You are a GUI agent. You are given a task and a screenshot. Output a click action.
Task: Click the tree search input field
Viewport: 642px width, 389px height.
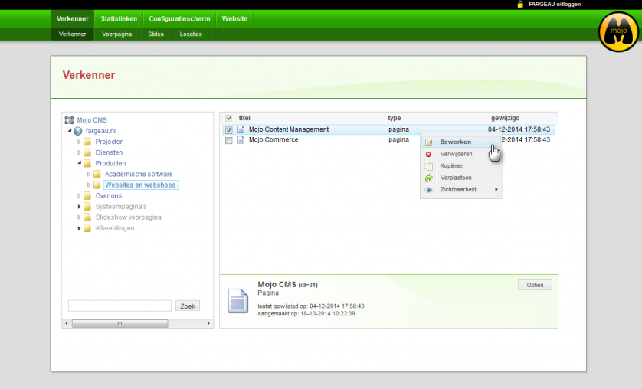point(120,306)
